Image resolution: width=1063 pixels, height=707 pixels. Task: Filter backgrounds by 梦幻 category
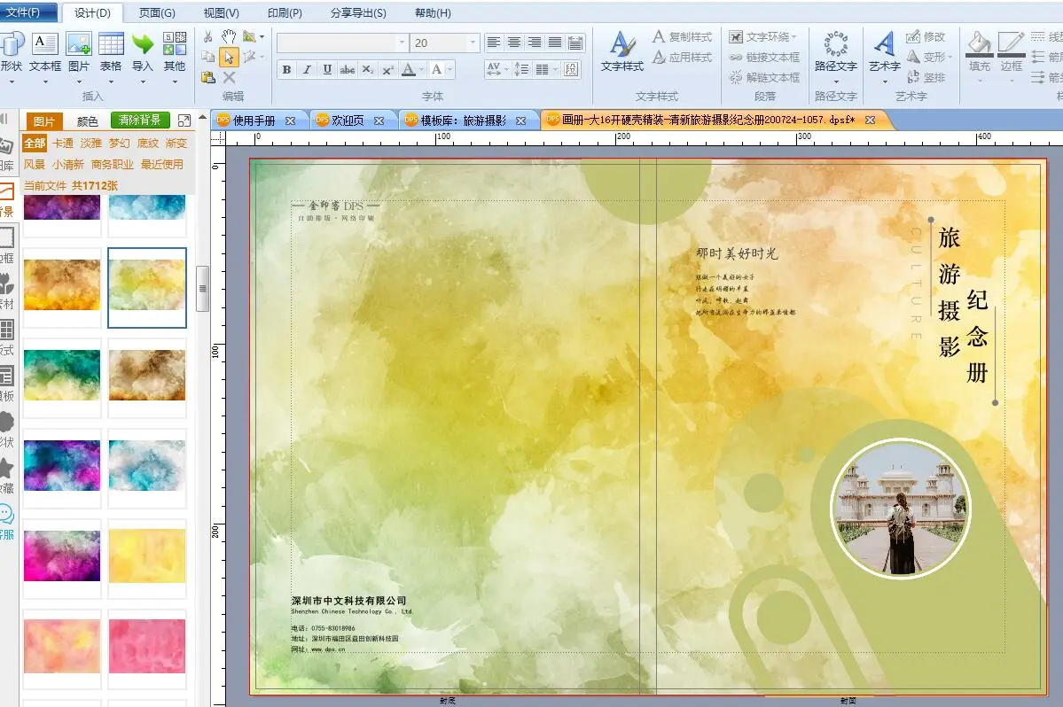pos(120,143)
